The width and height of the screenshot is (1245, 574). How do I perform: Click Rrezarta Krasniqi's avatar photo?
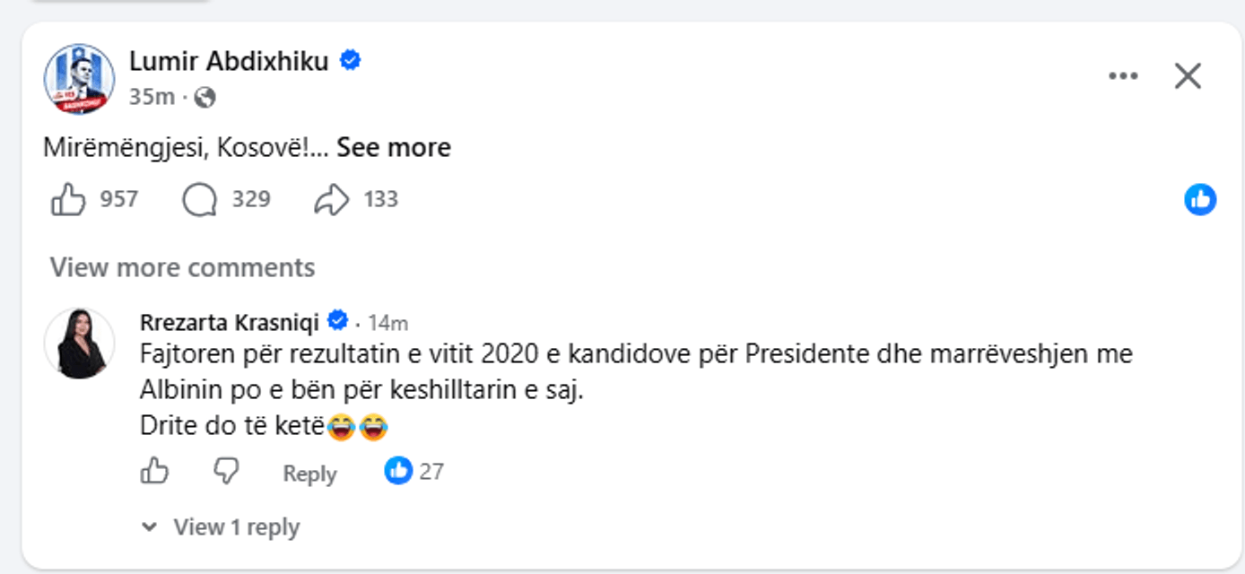pyautogui.click(x=80, y=344)
